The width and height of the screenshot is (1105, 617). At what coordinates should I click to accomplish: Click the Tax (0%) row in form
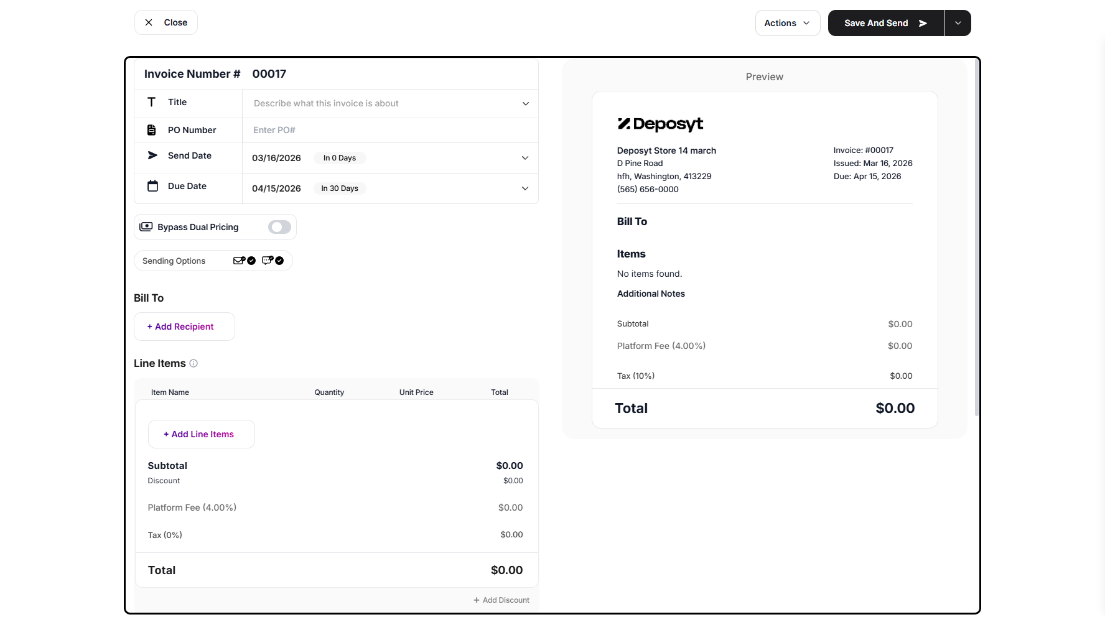point(335,535)
